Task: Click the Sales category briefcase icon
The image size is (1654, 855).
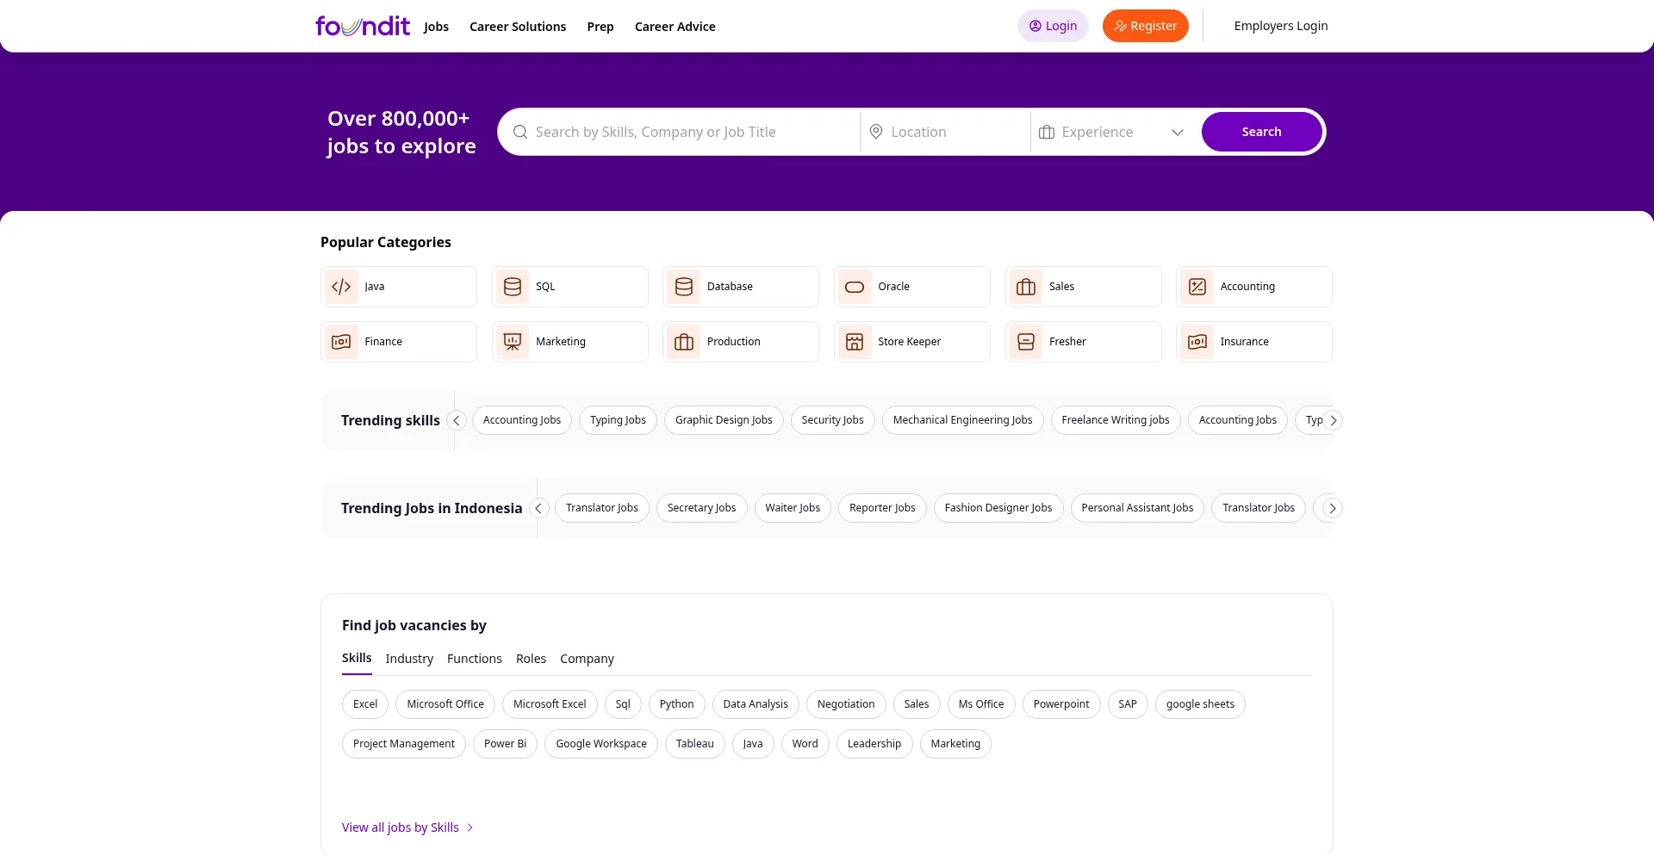Action: tap(1026, 287)
